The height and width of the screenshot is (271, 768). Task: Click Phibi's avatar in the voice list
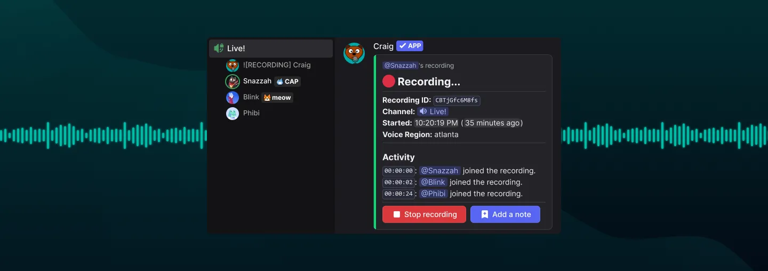[x=233, y=114]
